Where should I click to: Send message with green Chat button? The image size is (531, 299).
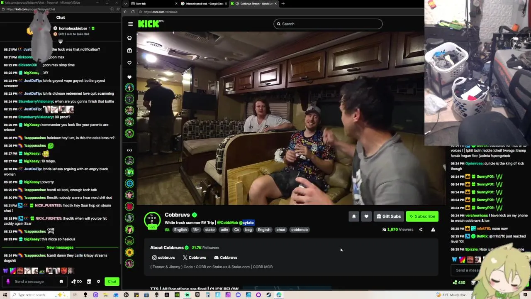(112, 282)
